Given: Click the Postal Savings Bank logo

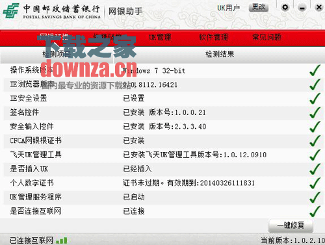Looking at the screenshot, I should [x=10, y=10].
